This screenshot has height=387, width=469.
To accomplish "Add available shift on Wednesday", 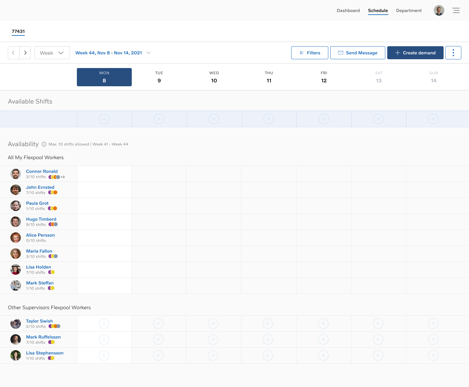I will click(214, 119).
